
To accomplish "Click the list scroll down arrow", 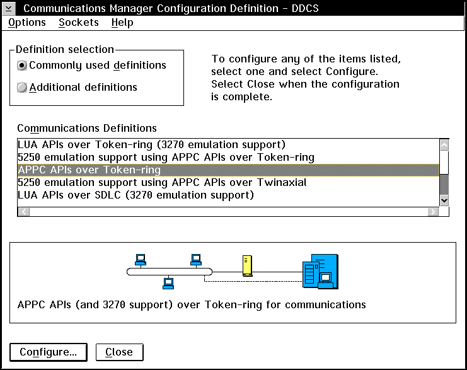I will pos(444,200).
